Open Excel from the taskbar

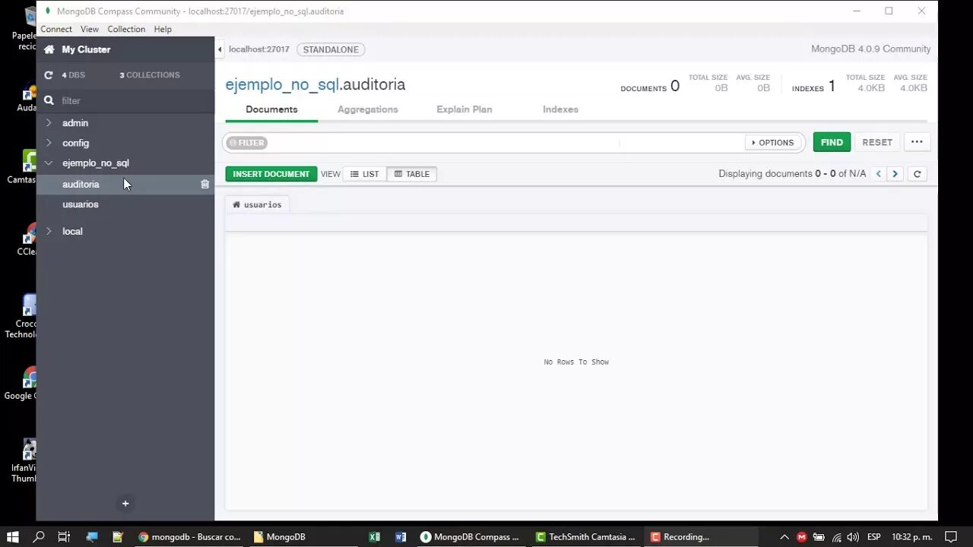coord(375,536)
